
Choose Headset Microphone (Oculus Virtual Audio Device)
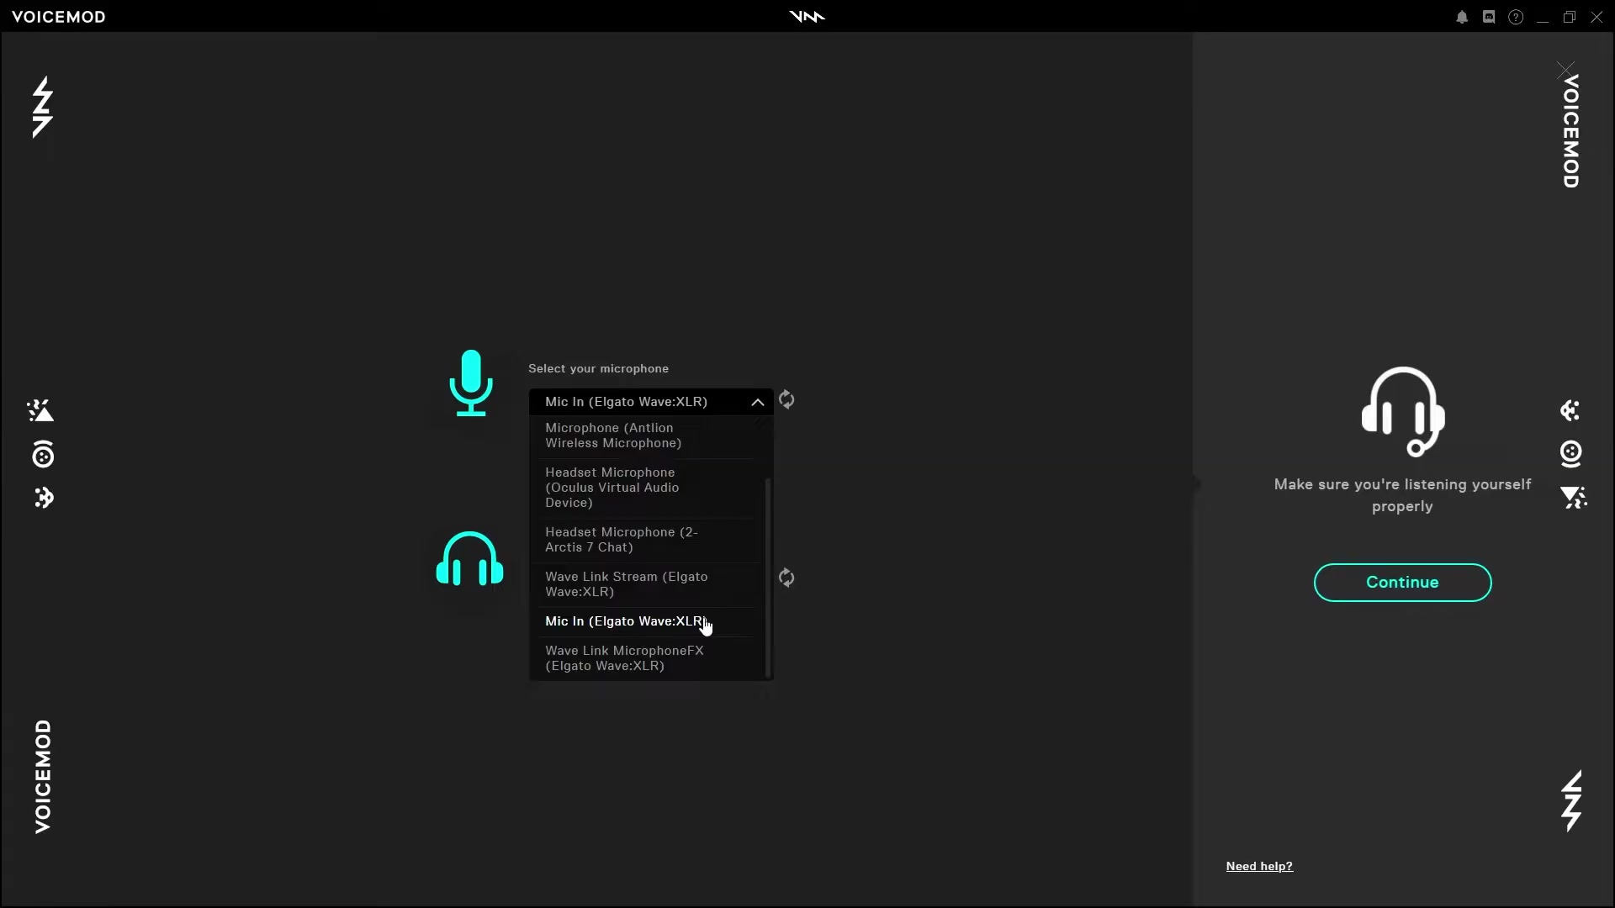pos(612,488)
